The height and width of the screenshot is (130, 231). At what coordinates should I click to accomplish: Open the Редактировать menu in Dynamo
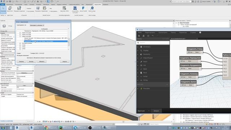pyautogui.click(x=150, y=32)
